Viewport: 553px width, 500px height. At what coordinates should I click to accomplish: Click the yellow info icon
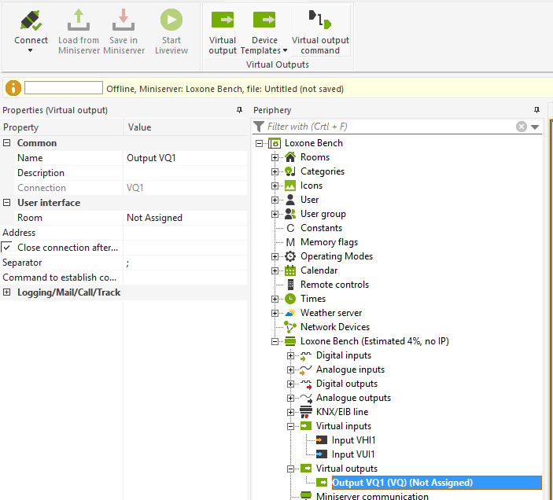pos(13,88)
